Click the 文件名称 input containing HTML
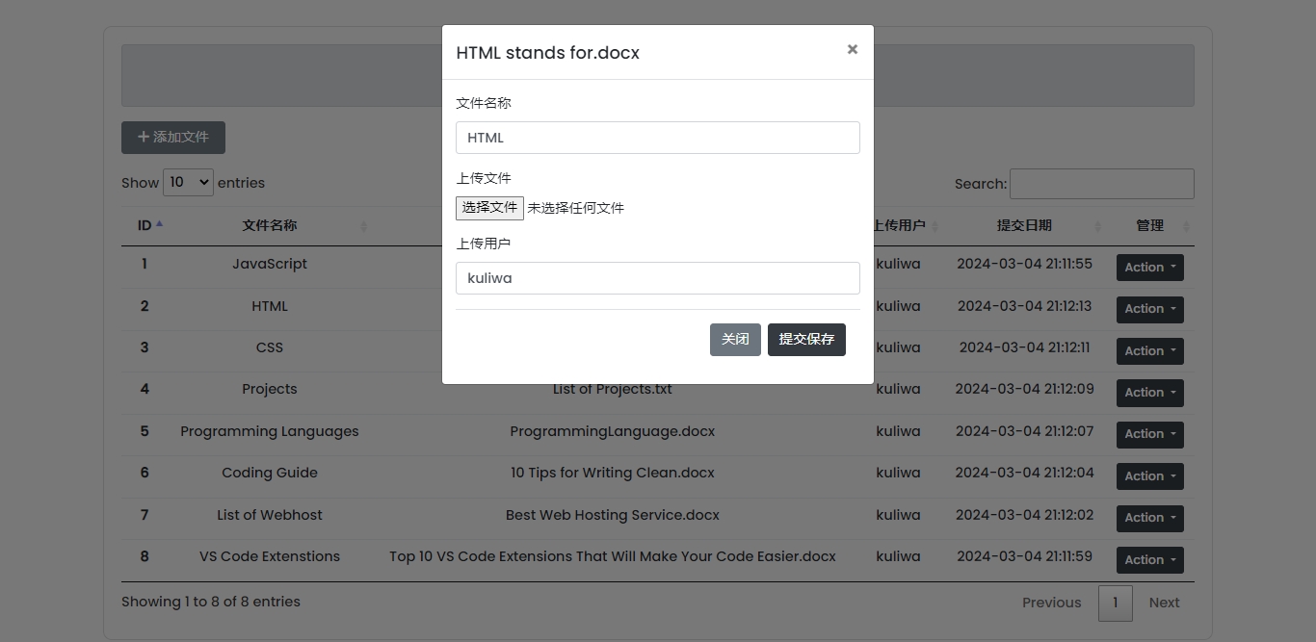 (x=657, y=138)
